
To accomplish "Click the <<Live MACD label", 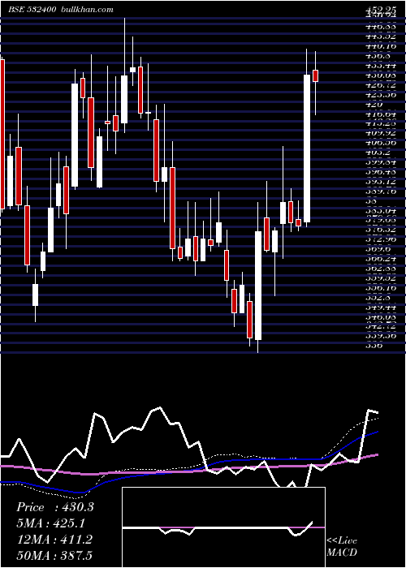I will point(342,547).
